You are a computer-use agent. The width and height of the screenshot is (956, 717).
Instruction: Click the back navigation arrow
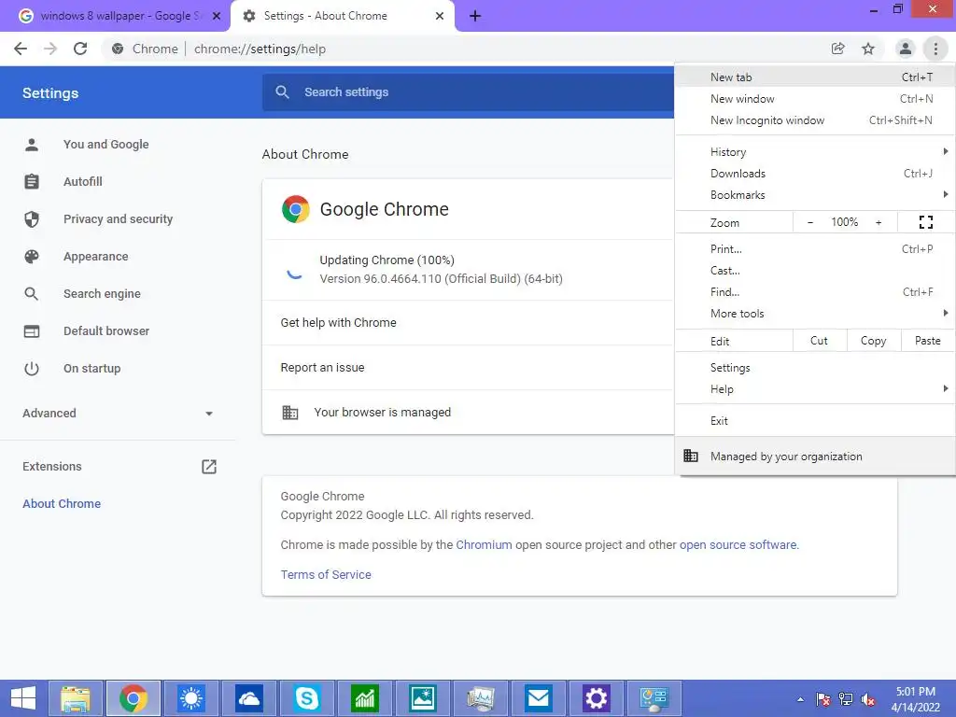point(21,49)
